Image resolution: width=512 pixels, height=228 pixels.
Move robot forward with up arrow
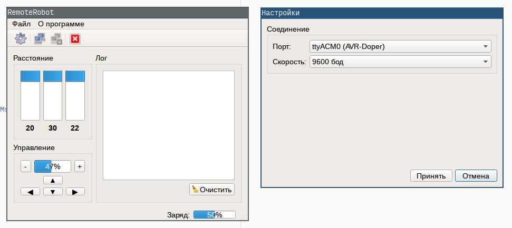click(53, 181)
